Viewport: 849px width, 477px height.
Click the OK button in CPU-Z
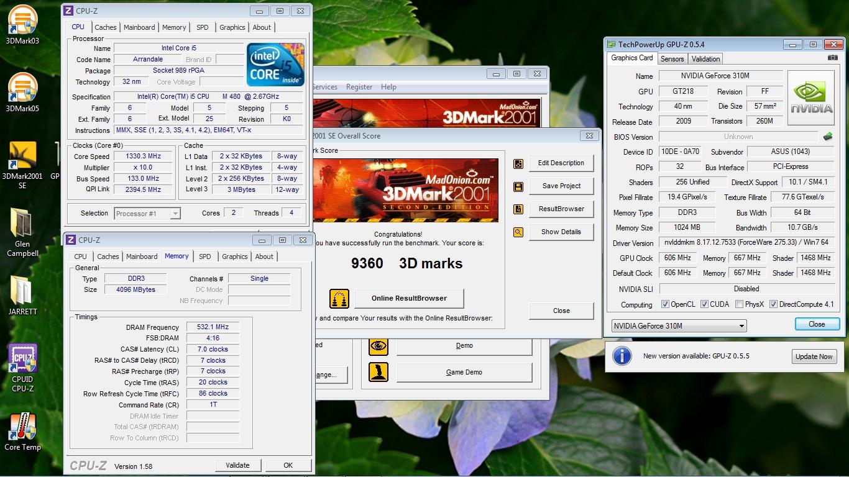point(288,465)
